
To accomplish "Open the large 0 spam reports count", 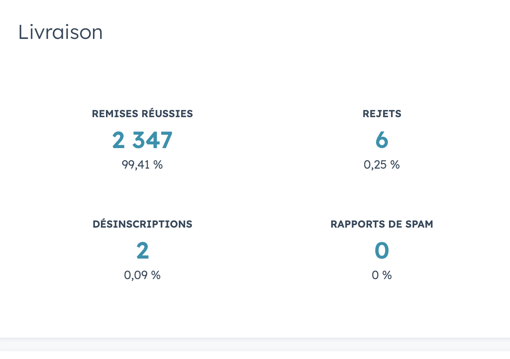I will coord(382,251).
